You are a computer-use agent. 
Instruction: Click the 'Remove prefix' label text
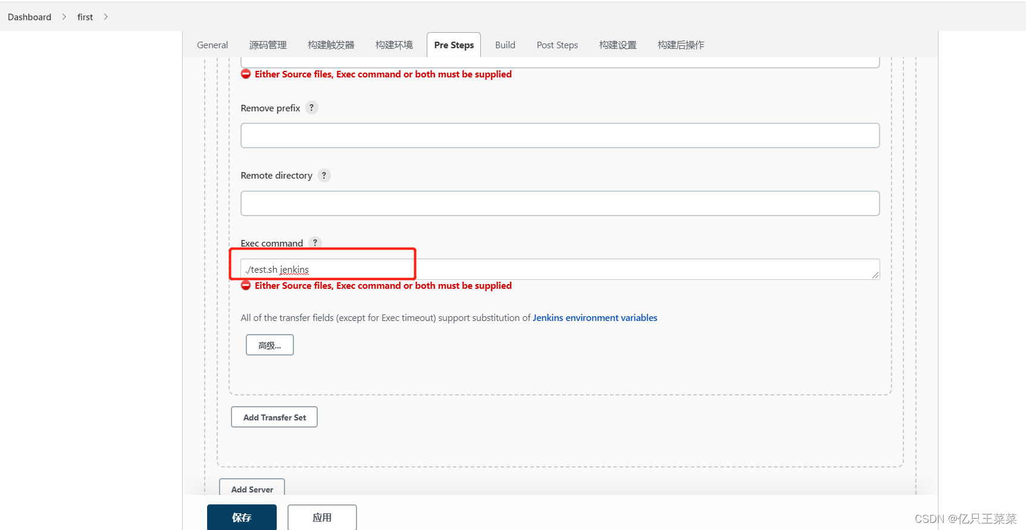270,108
